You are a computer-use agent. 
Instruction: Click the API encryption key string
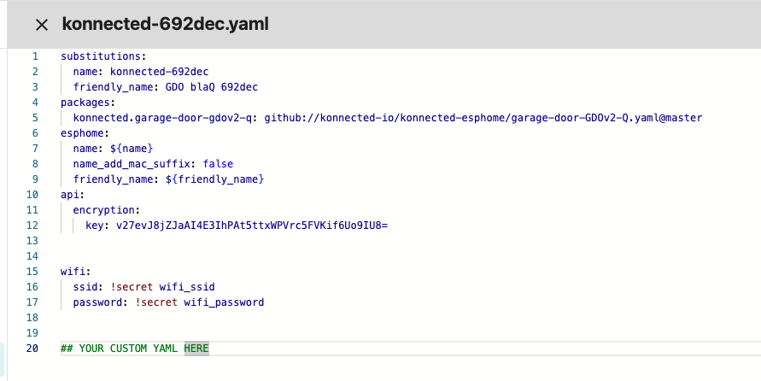[252, 226]
